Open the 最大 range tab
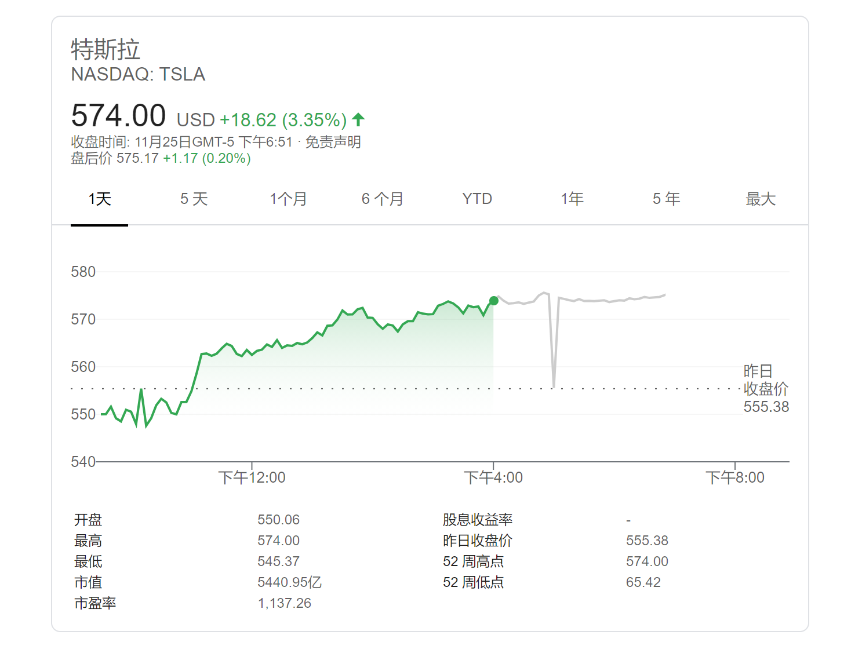Image resolution: width=862 pixels, height=653 pixels. coord(761,199)
